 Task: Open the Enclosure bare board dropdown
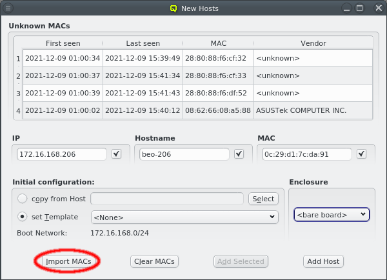point(332,215)
